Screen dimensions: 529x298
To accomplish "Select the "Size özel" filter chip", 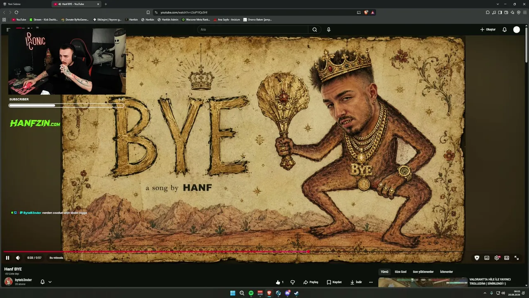I will point(400,272).
